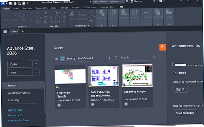Expand the Open button dropdown arrow
Screen dimensions: 204x127
pyautogui.click(x=36, y=64)
